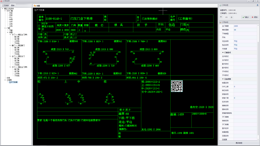Collapse the 模压立柱四开 root node

[x=3, y=9]
